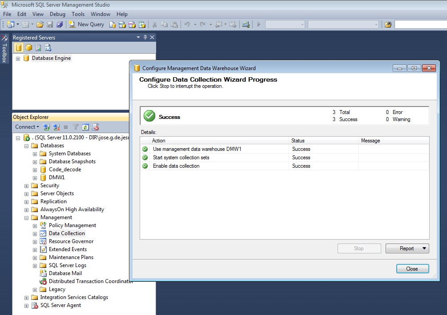447x315 pixels.
Task: Expand the DMW1 database node
Action: click(35, 178)
